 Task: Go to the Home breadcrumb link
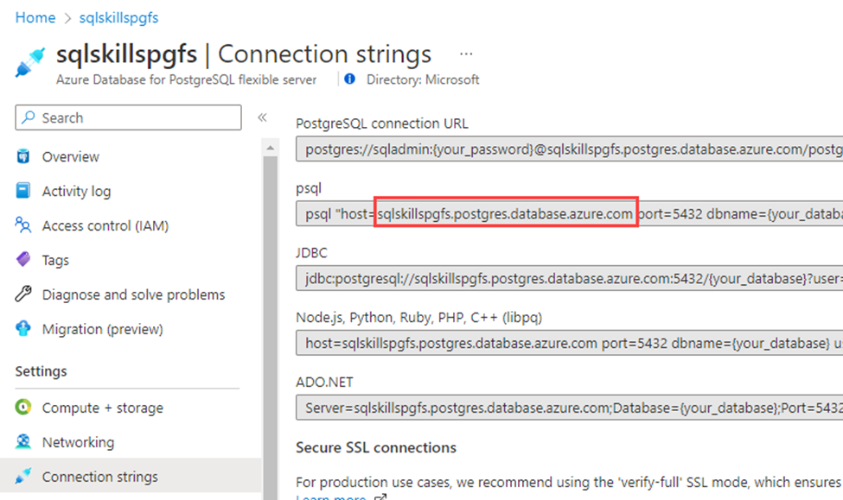pyautogui.click(x=35, y=17)
